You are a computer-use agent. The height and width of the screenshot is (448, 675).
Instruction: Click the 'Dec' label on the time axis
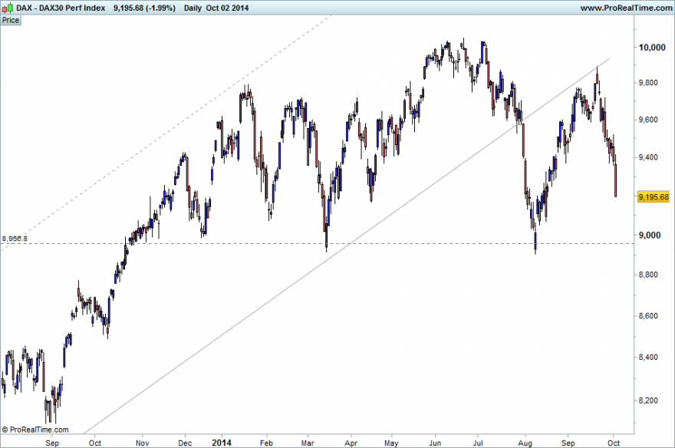point(185,443)
